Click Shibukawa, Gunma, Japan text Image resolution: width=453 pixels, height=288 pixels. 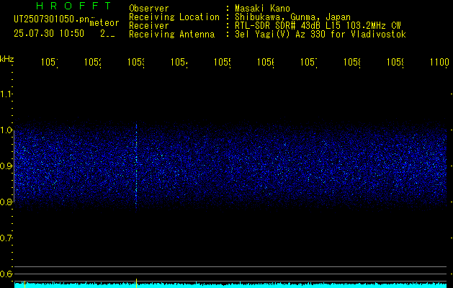(292, 17)
